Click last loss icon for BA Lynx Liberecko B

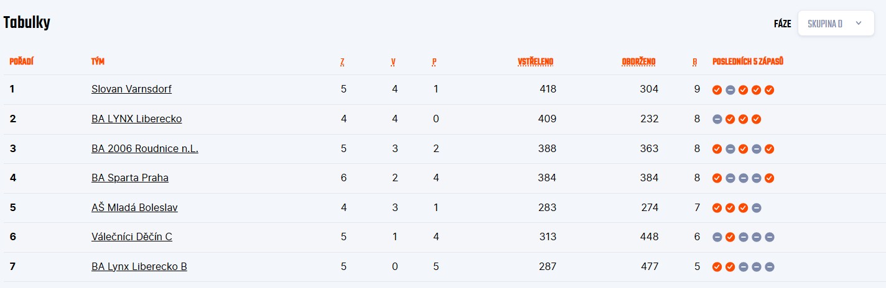point(769,267)
